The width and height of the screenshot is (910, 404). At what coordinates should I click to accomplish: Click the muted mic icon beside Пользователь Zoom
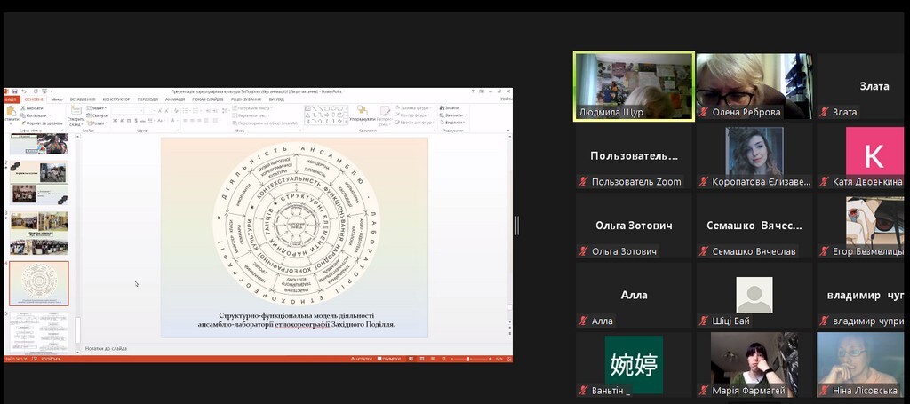[583, 181]
